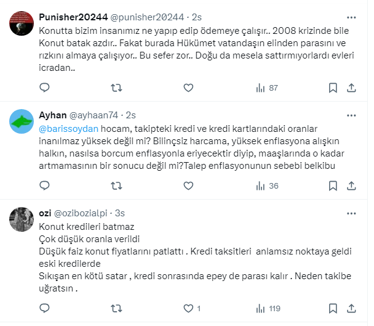
Task: Open more options on Punisher20244's tweet
Action: coord(351,17)
